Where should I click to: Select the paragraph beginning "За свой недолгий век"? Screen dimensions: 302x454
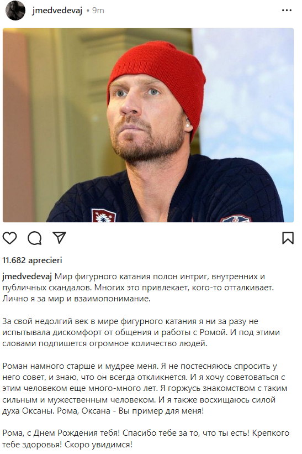(x=141, y=332)
